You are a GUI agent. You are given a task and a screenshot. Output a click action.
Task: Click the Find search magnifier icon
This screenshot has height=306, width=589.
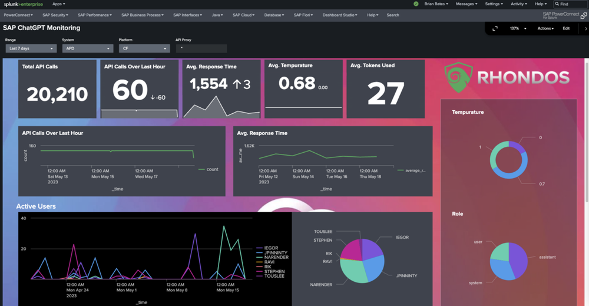tap(557, 4)
